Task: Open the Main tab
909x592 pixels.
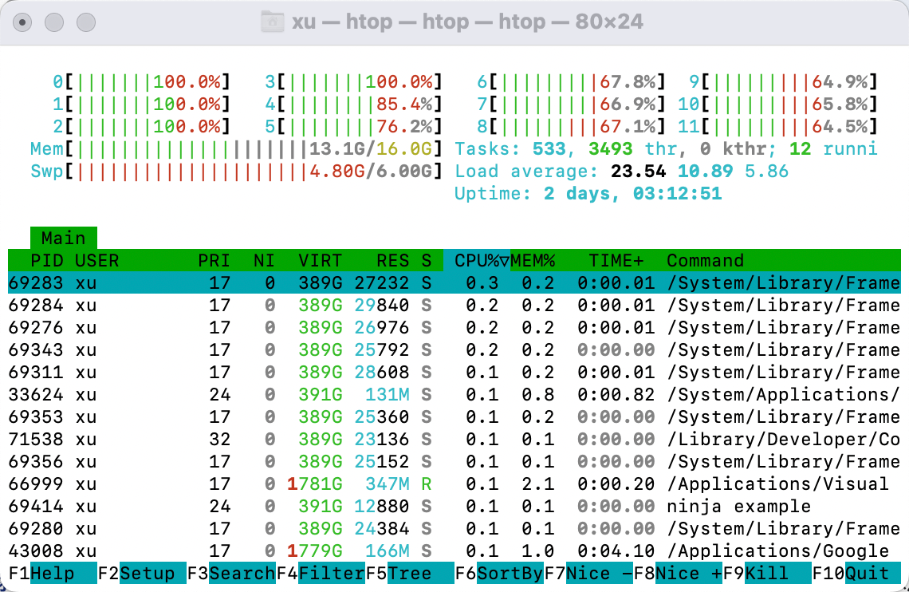Action: (64, 238)
